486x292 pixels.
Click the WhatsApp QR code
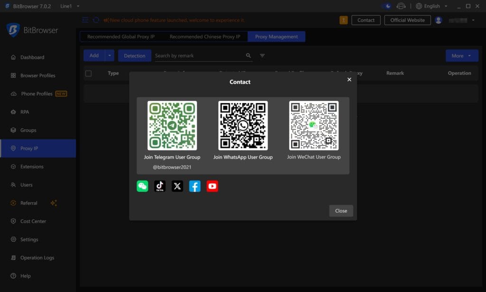coord(243,126)
